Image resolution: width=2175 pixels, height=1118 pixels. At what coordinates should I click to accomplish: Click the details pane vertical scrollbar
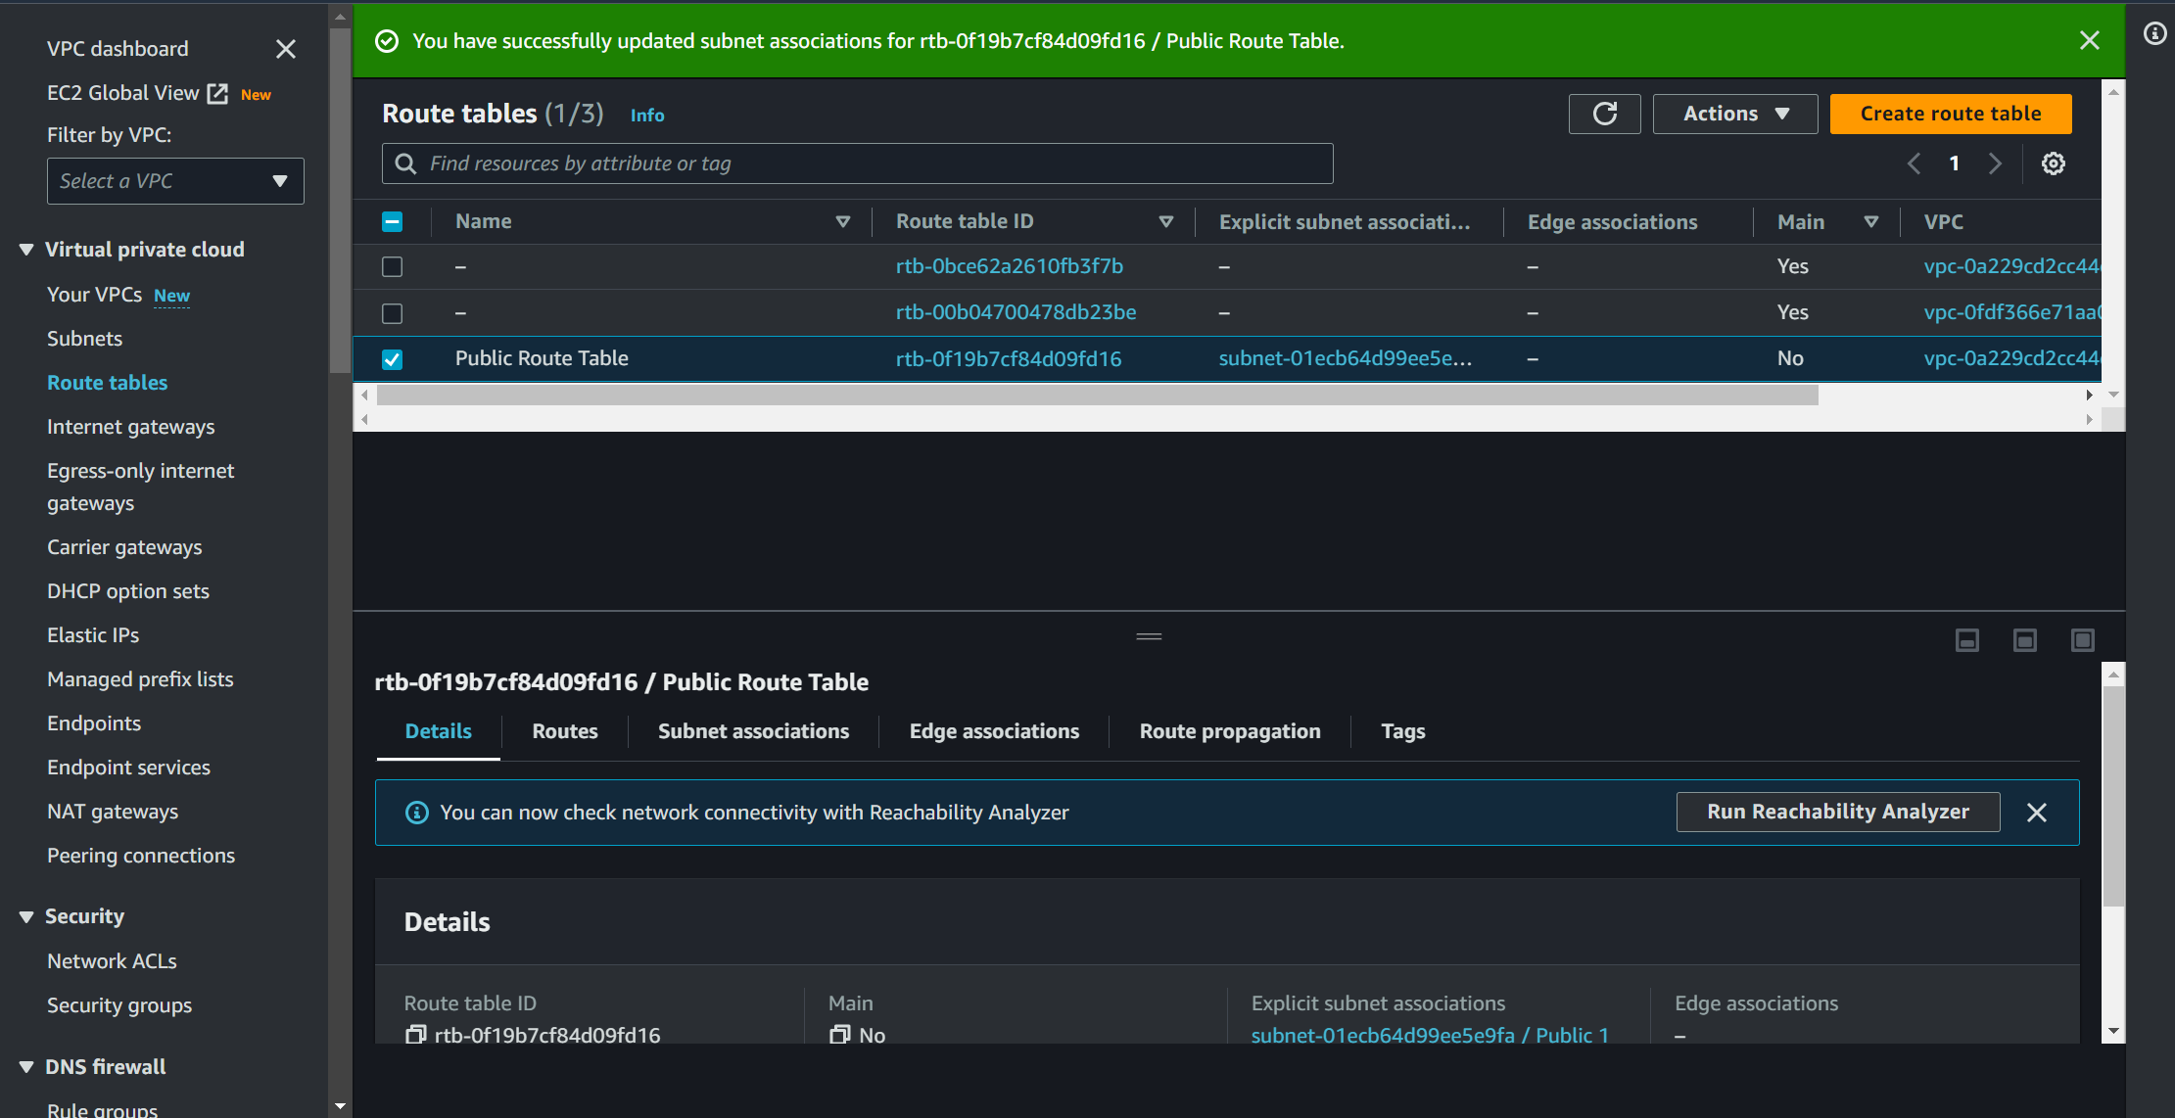click(x=2113, y=797)
